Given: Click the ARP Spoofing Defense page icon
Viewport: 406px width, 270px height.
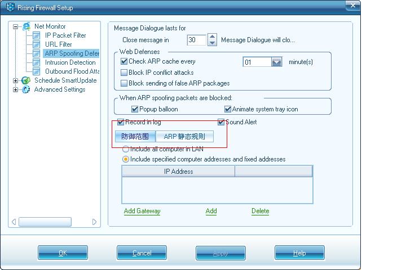Looking at the screenshot, I should point(36,53).
